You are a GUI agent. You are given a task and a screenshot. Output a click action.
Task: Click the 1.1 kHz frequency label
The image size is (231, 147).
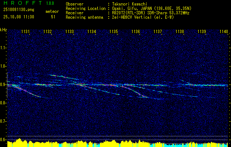point(3,48)
